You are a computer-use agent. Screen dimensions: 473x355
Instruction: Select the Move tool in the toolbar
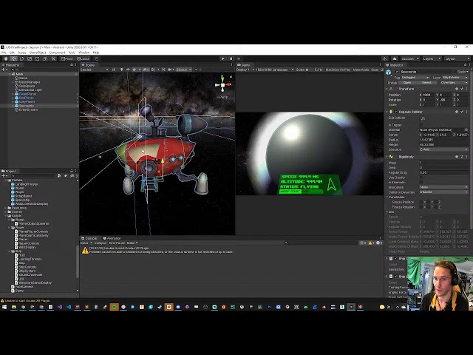click(x=13, y=59)
